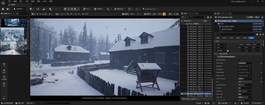Viewport: 265px width, 105px height.
Task: Click the blue Blueprint icon in the toolbar
Action: (129, 9)
